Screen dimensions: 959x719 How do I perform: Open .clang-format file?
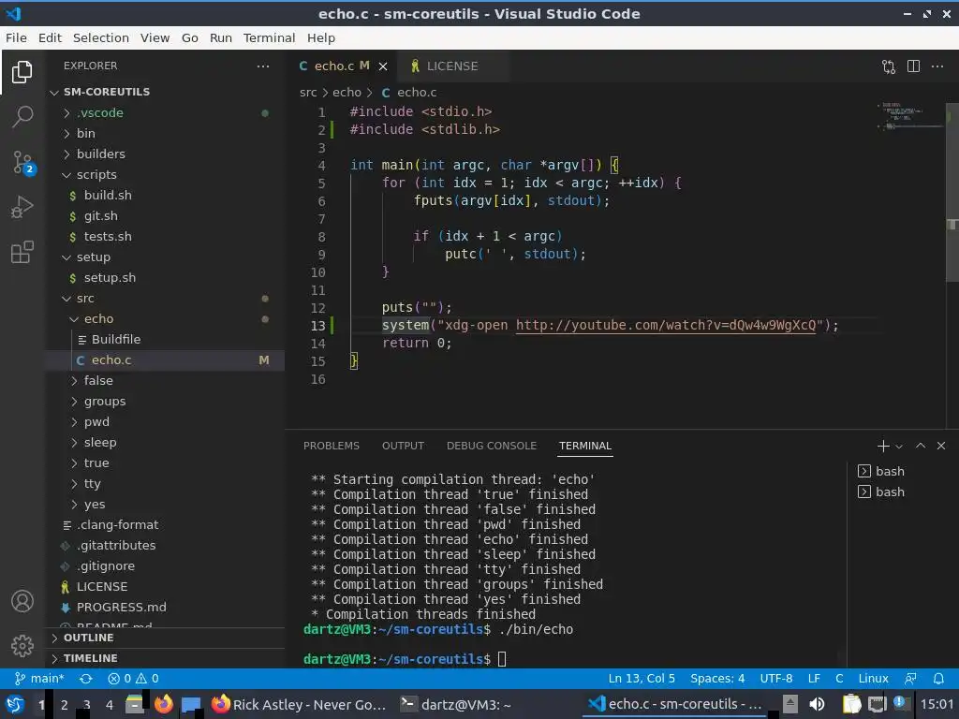click(x=165, y=525)
